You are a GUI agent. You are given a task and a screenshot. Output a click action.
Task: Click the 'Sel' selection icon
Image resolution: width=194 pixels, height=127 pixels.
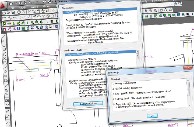click(51, 27)
